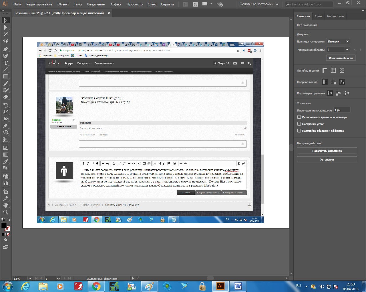Click the 'Перемещение клавишами' value field
Screen dimensions: 366x292
point(342,110)
